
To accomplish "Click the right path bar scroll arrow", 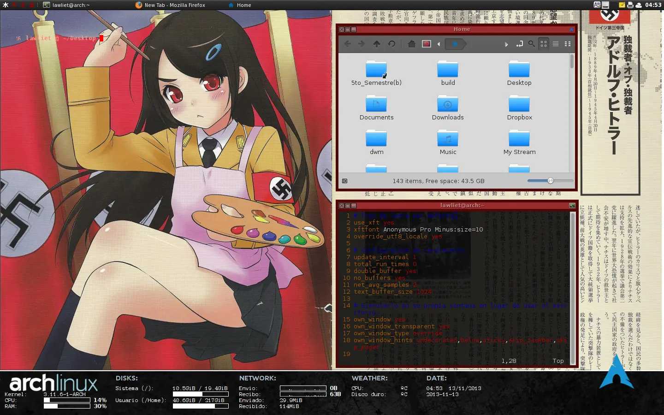I will (506, 44).
